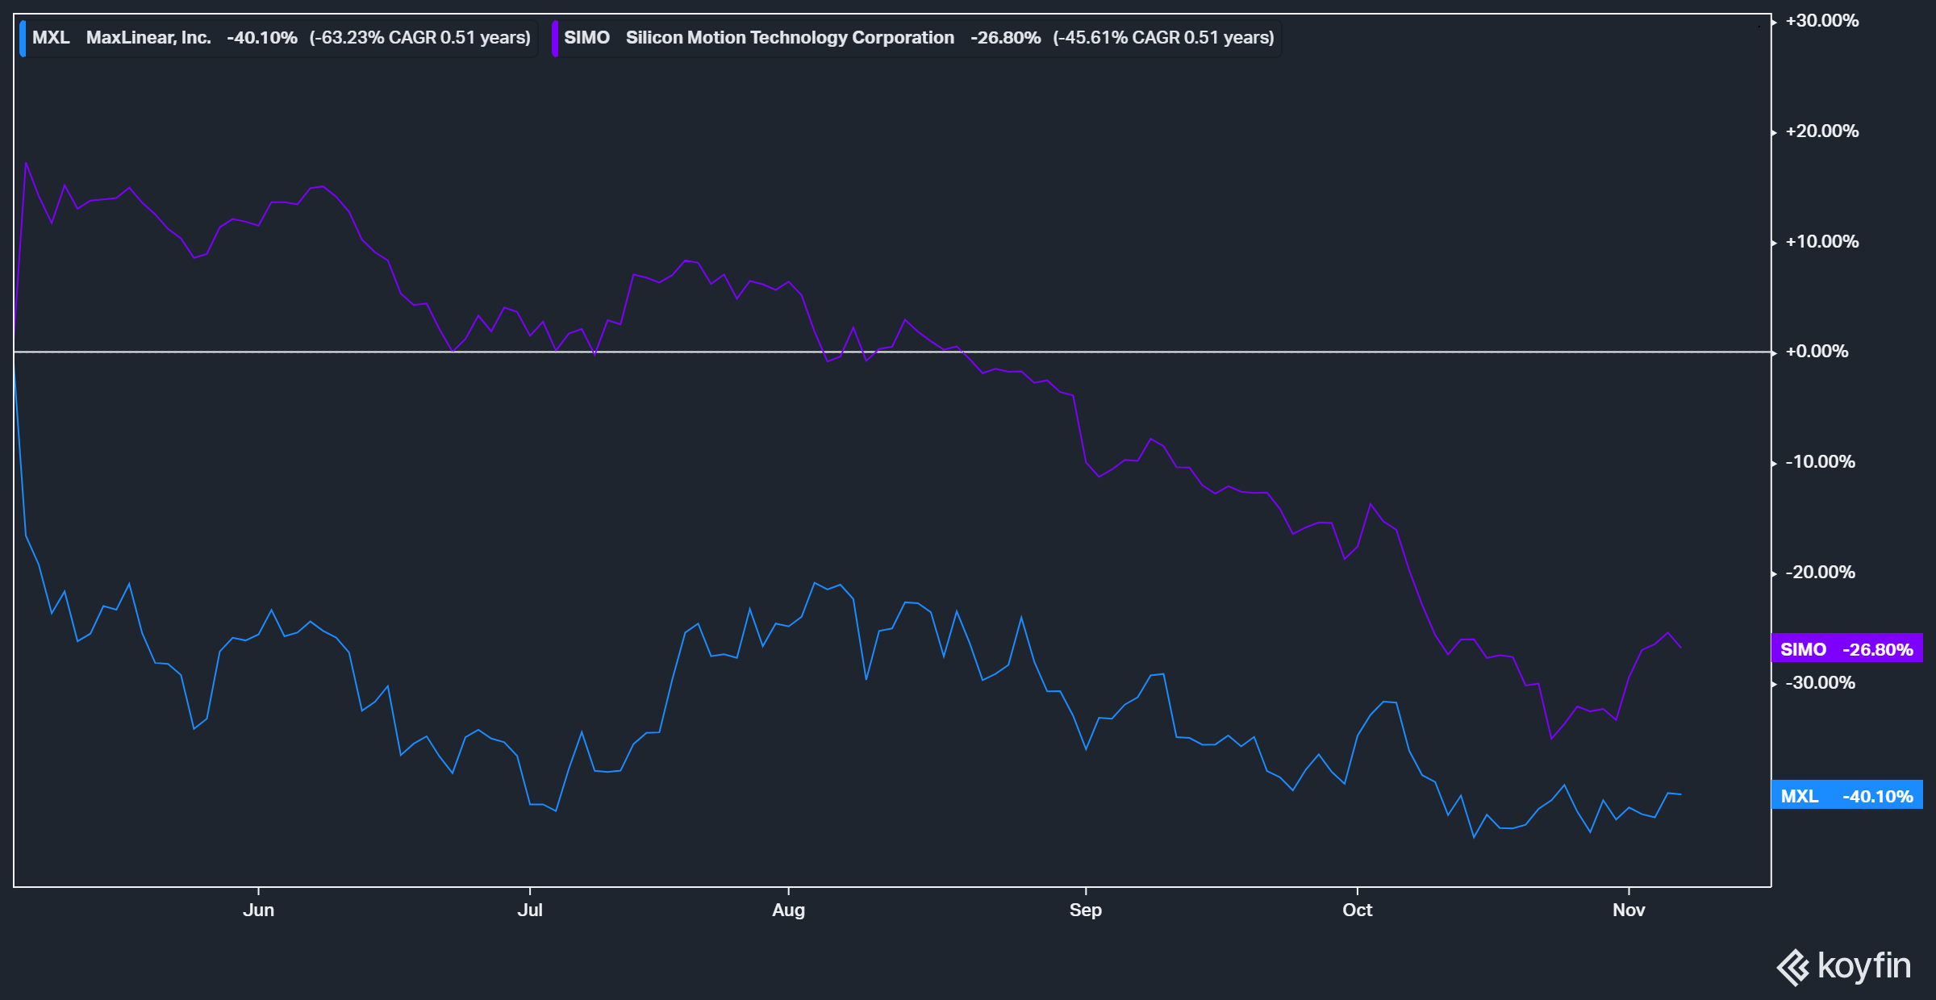
Task: Click the purple SIMO legend color bar
Action: [555, 39]
